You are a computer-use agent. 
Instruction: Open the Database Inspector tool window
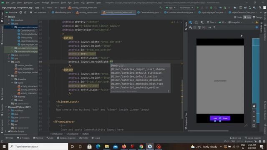(66, 138)
